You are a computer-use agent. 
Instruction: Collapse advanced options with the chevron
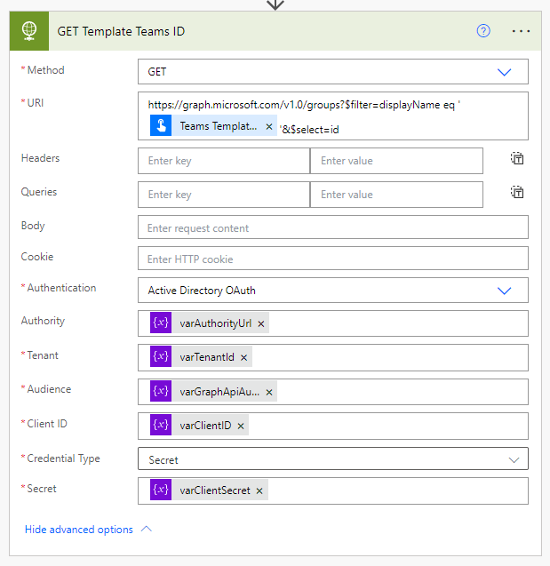click(146, 530)
